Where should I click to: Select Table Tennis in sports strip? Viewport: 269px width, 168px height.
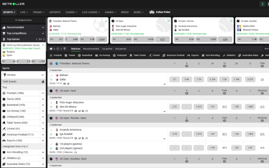(x=138, y=55)
